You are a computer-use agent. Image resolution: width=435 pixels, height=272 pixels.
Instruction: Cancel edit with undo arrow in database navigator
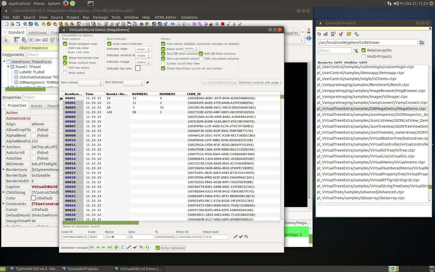pyautogui.click(x=141, y=247)
